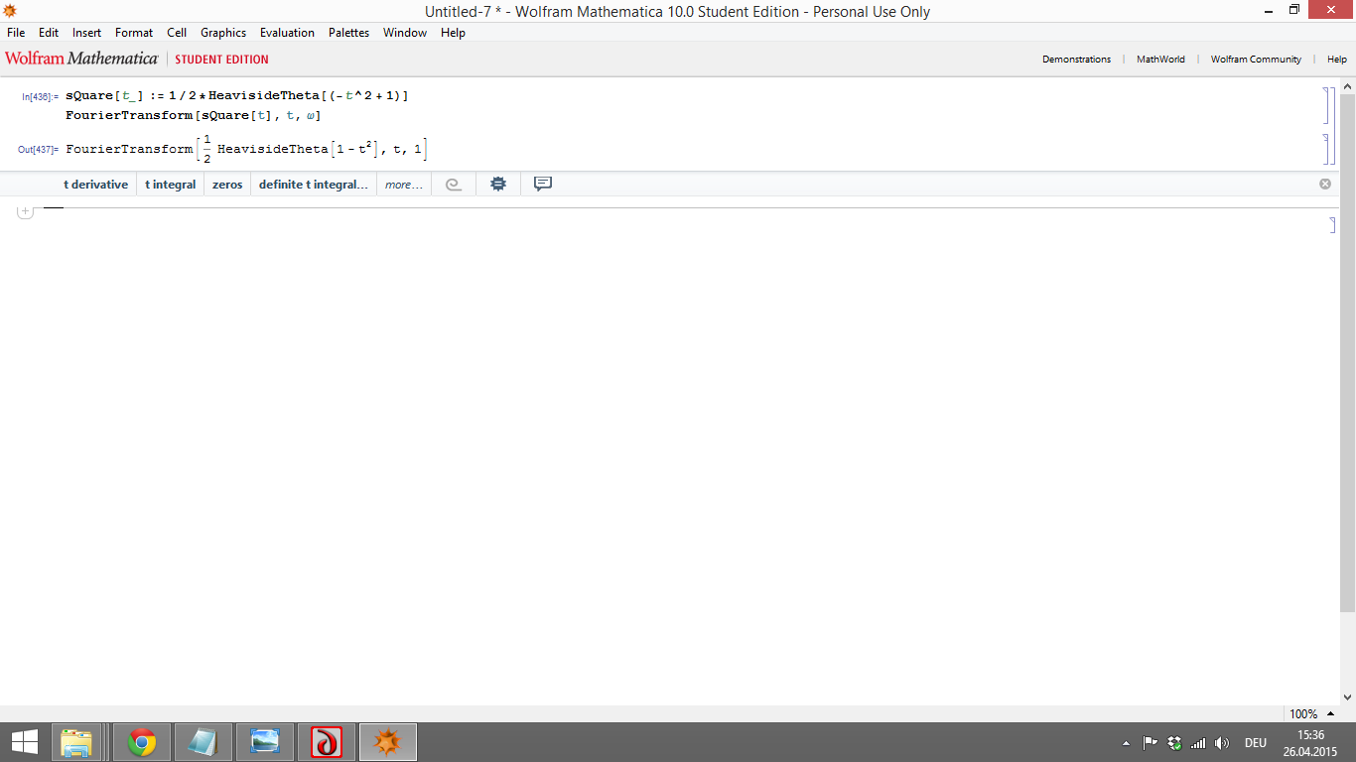1356x762 pixels.
Task: Open the Edit menu
Action: (49, 33)
